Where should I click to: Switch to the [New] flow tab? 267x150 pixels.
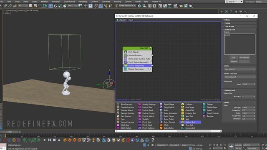[131, 20]
